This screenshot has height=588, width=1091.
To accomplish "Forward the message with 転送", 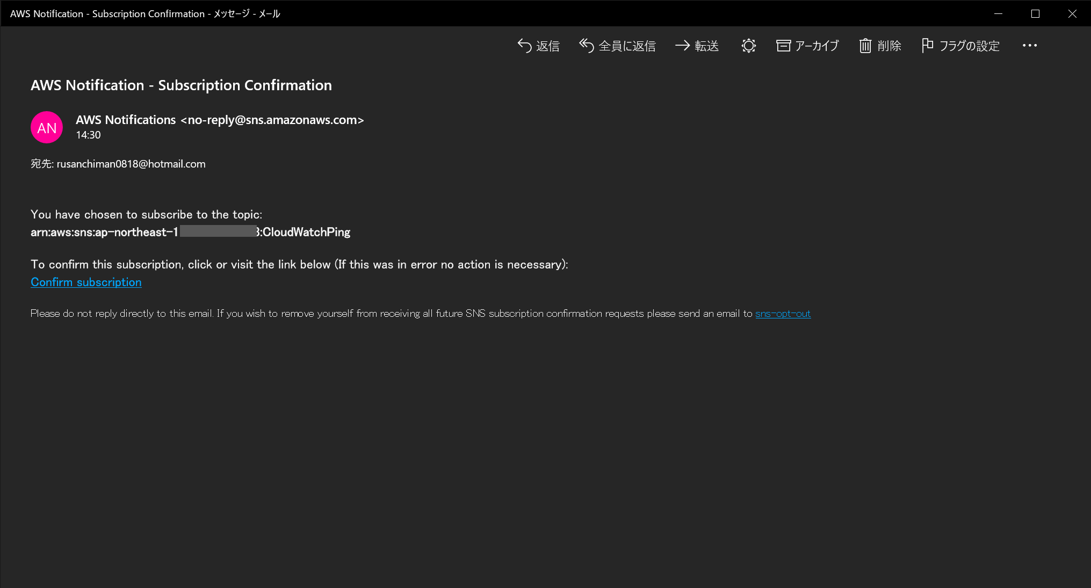I will (697, 46).
